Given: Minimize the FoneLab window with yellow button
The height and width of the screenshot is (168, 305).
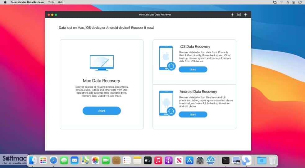Looking at the screenshot, I should point(52,15).
